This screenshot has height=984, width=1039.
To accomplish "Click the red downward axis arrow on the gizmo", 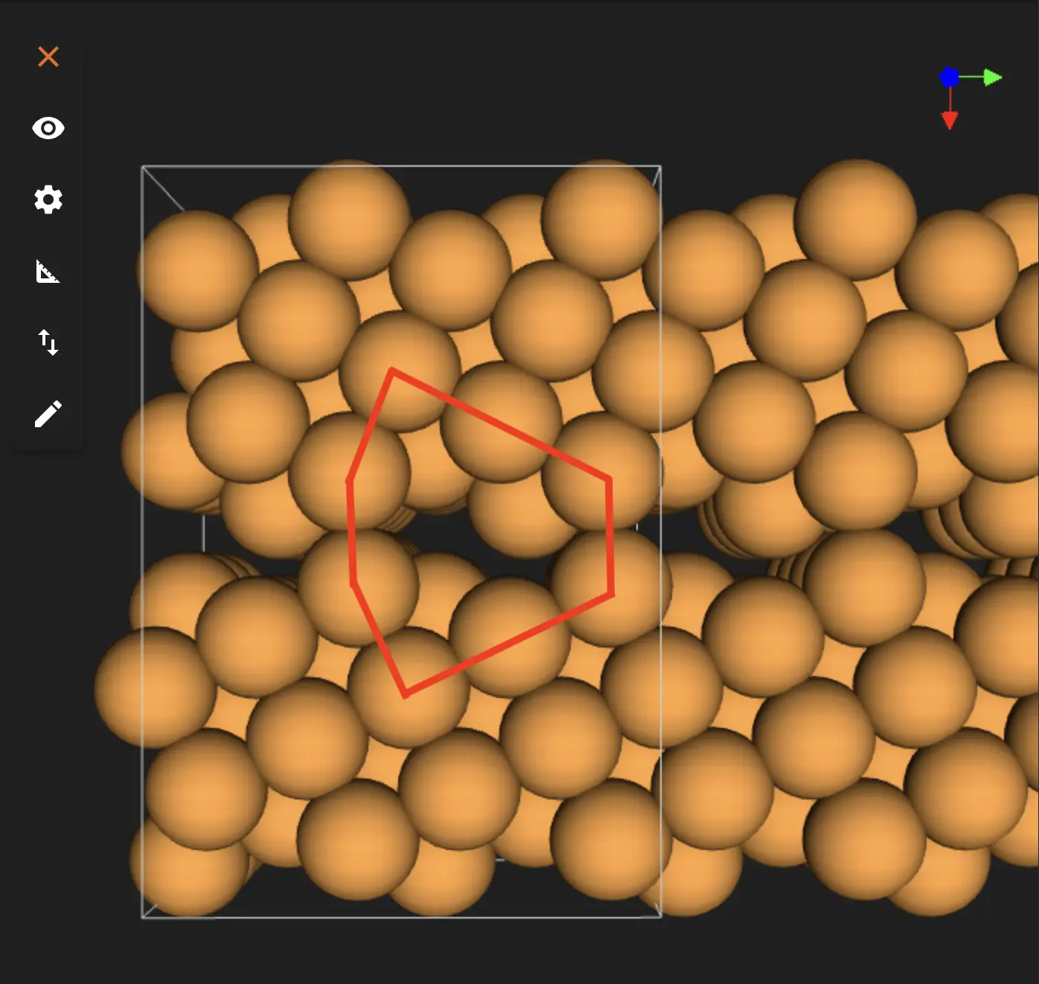I will click(950, 119).
